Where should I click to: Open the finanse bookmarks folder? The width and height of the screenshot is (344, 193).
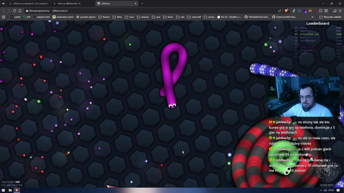[x=104, y=17]
